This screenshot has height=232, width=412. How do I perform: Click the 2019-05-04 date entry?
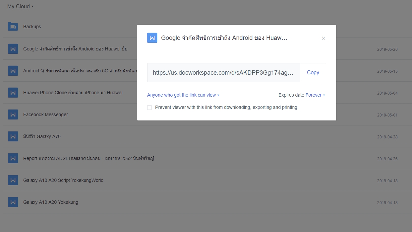point(387,93)
